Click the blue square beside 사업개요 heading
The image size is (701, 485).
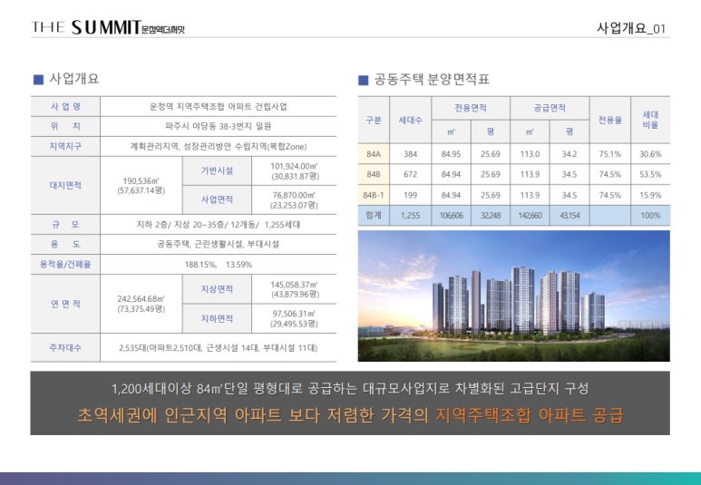(x=38, y=80)
